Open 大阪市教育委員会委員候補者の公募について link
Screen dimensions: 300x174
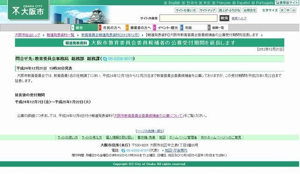[x=148, y=116]
